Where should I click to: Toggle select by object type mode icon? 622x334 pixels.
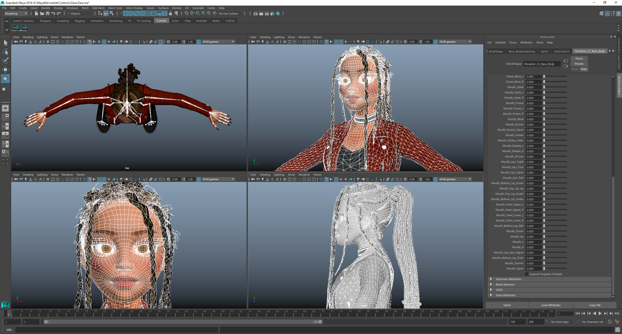pyautogui.click(x=106, y=13)
